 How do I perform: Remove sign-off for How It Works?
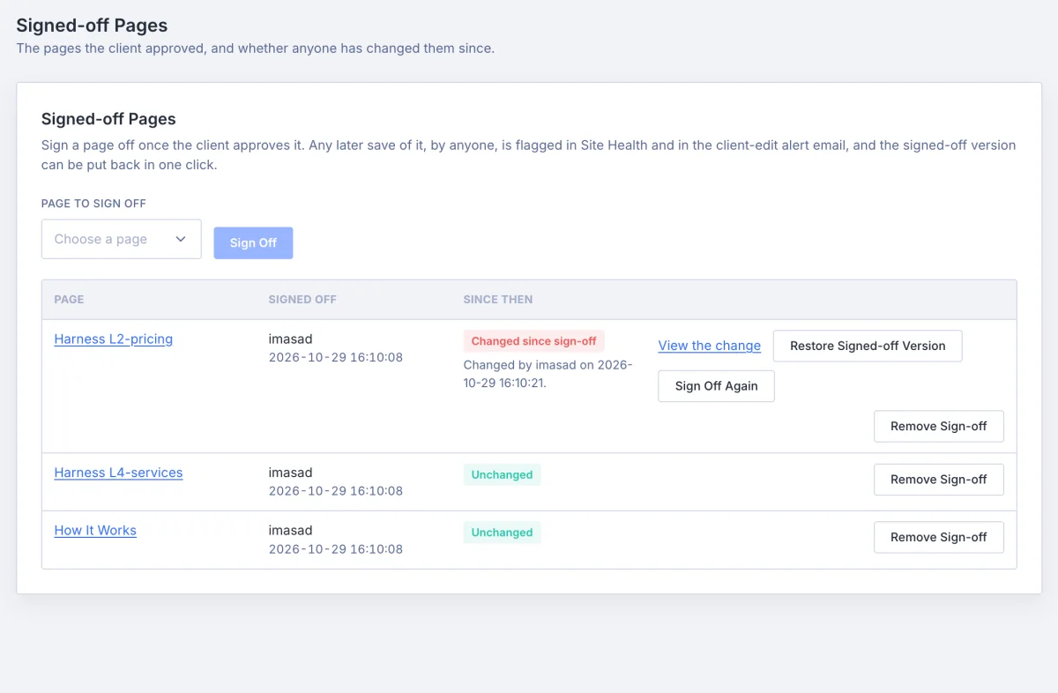click(939, 537)
